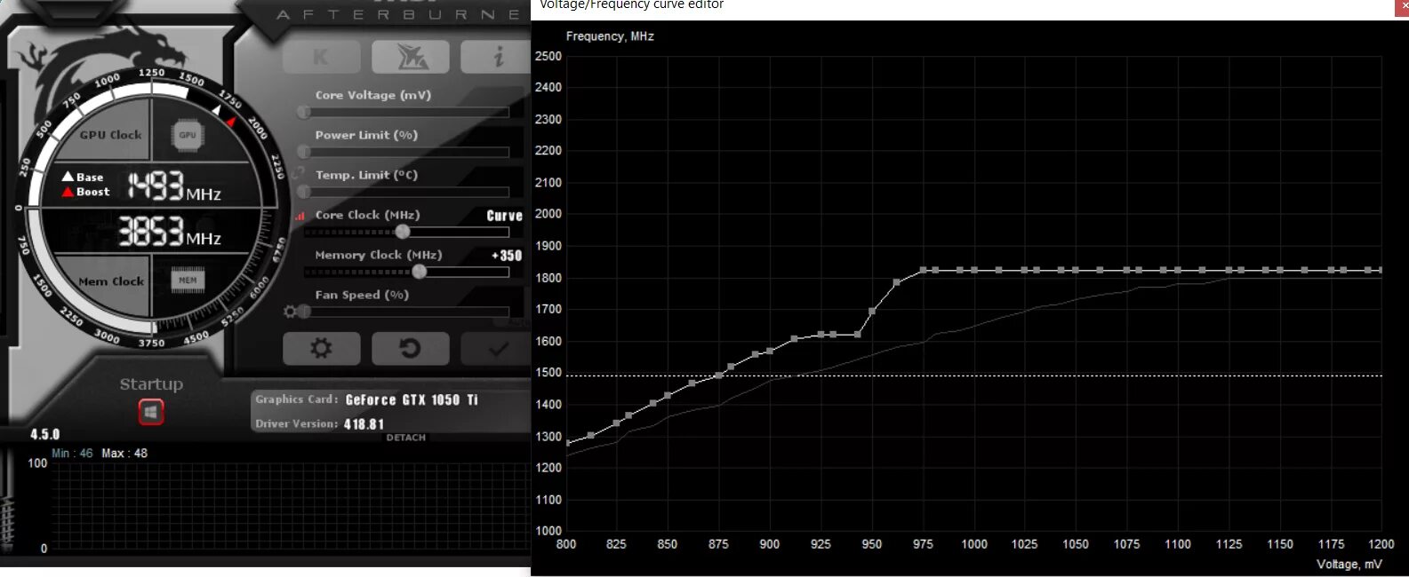This screenshot has width=1409, height=577.
Task: Click the Memory Clock slider handle
Action: [x=420, y=272]
